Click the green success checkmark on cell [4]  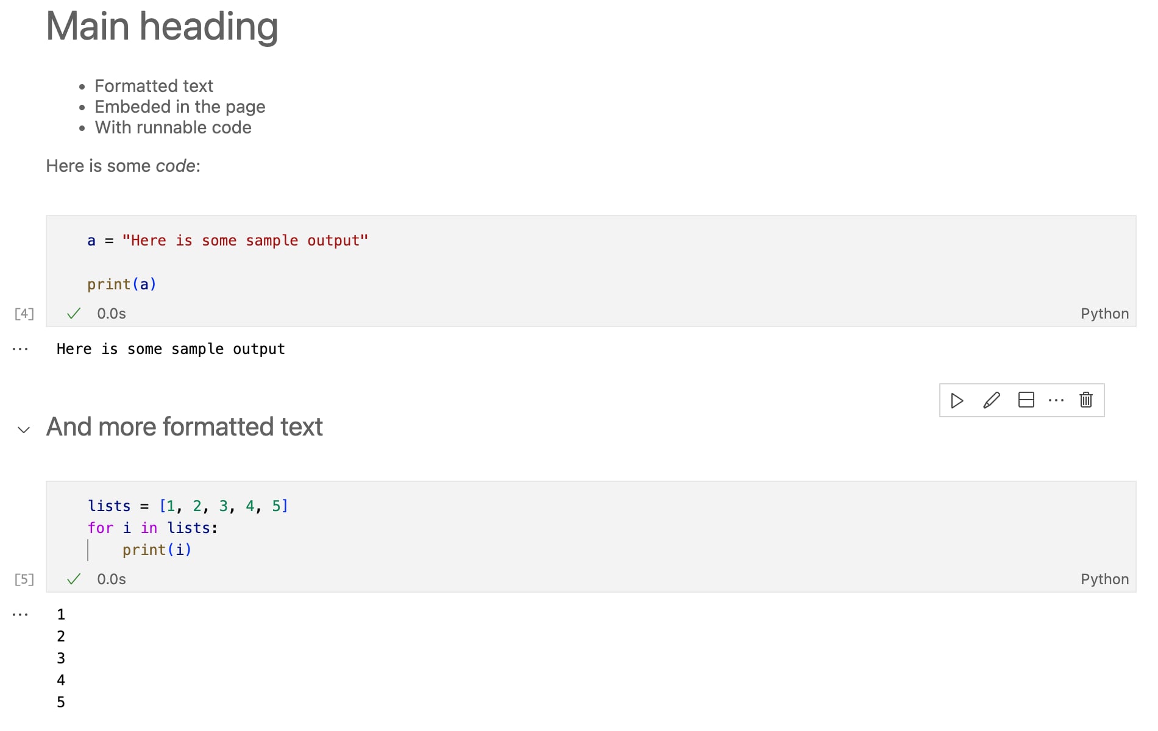[73, 313]
